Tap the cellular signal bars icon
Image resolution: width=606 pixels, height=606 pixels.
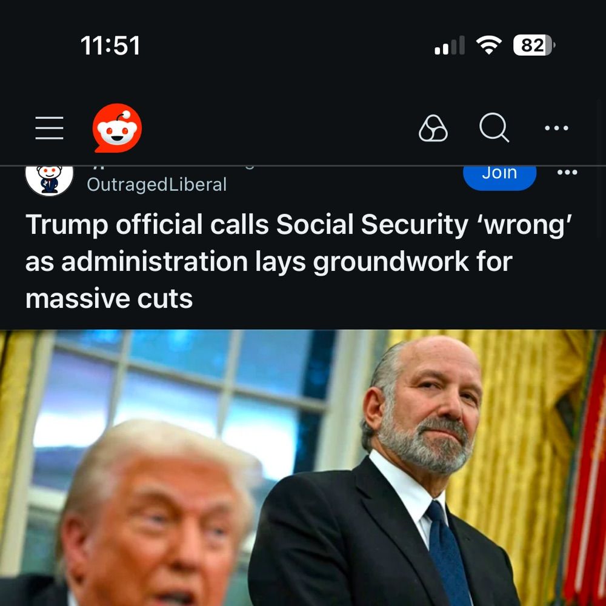(x=450, y=45)
